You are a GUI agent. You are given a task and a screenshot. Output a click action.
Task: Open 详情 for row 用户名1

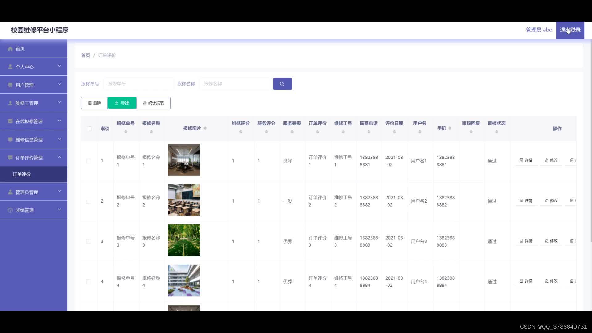[526, 160]
